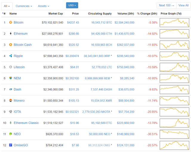The image size is (191, 152).
Task: Open the IOTA link
Action: click(17, 112)
